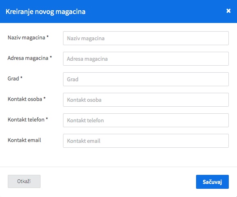
Task: Cancel with the Otkaži button
Action: pyautogui.click(x=24, y=181)
